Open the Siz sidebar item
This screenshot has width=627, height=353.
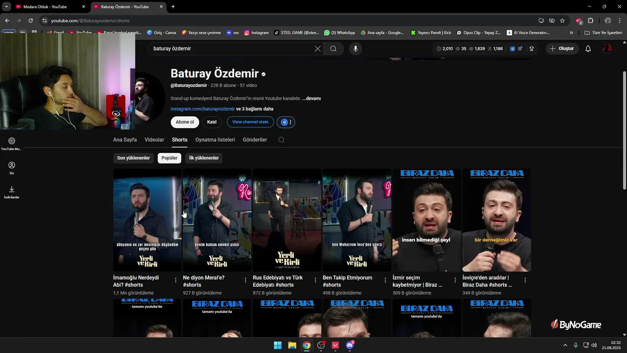12,168
